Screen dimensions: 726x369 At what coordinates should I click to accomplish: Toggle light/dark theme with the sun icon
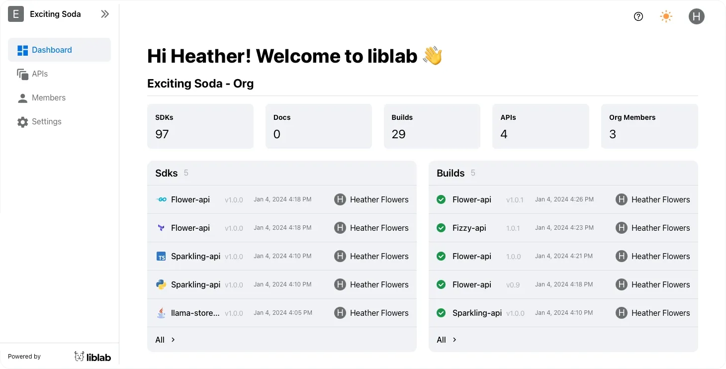coord(666,16)
